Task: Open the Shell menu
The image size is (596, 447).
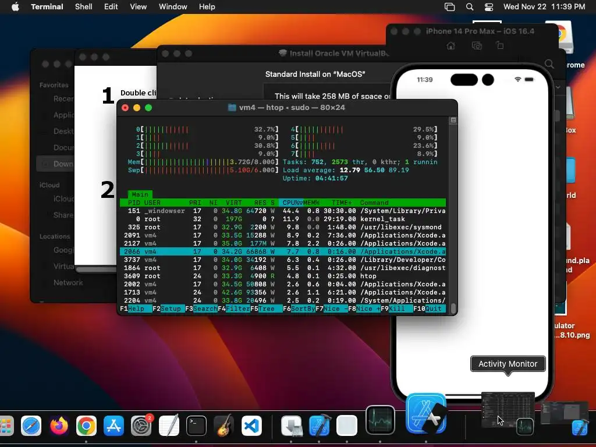Action: click(x=84, y=7)
